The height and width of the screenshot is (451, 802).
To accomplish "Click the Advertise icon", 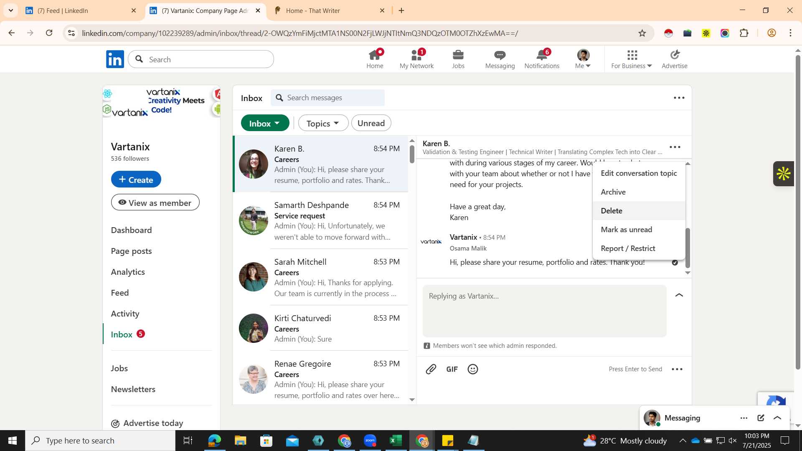I will click(x=675, y=59).
